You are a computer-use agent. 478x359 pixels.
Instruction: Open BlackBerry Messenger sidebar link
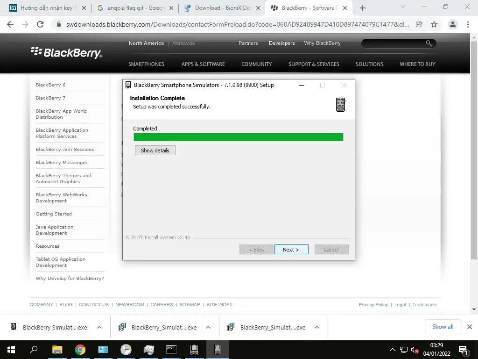pos(62,162)
